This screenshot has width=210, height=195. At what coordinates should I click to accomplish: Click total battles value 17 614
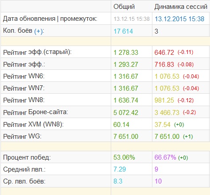point(123,31)
